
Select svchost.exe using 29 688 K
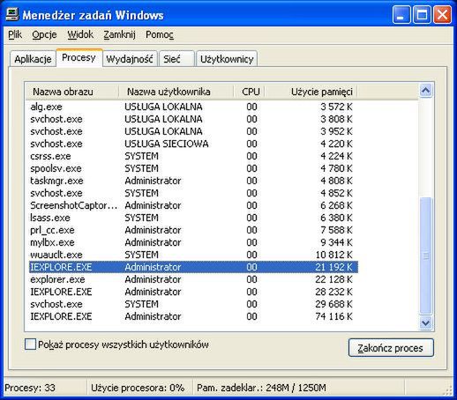coord(193,304)
